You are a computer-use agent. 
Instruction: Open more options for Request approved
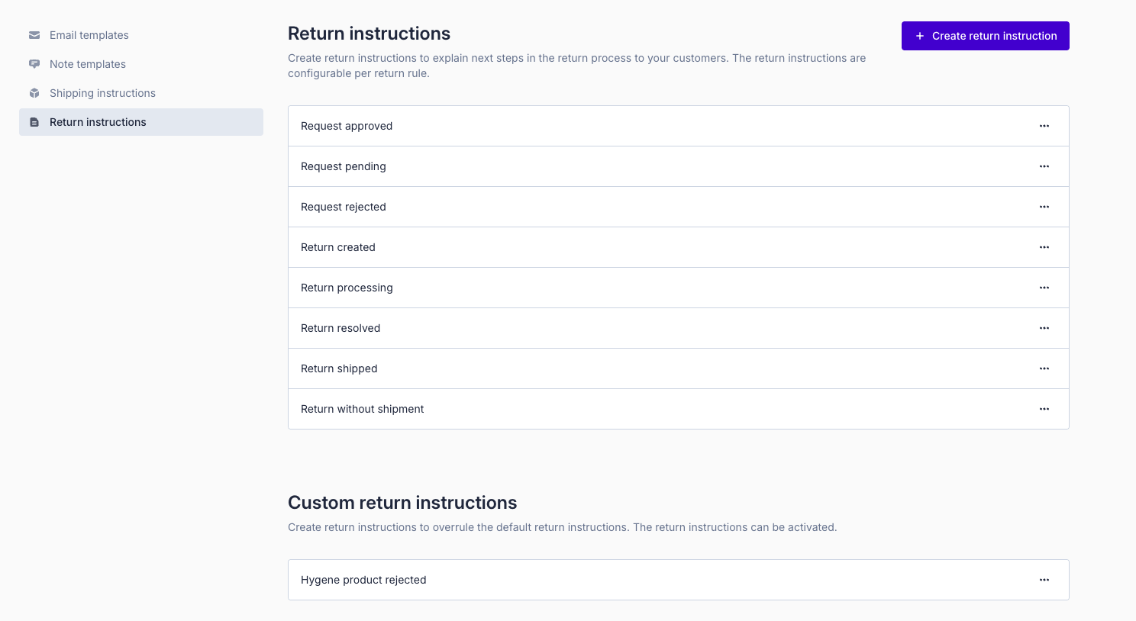coord(1044,126)
